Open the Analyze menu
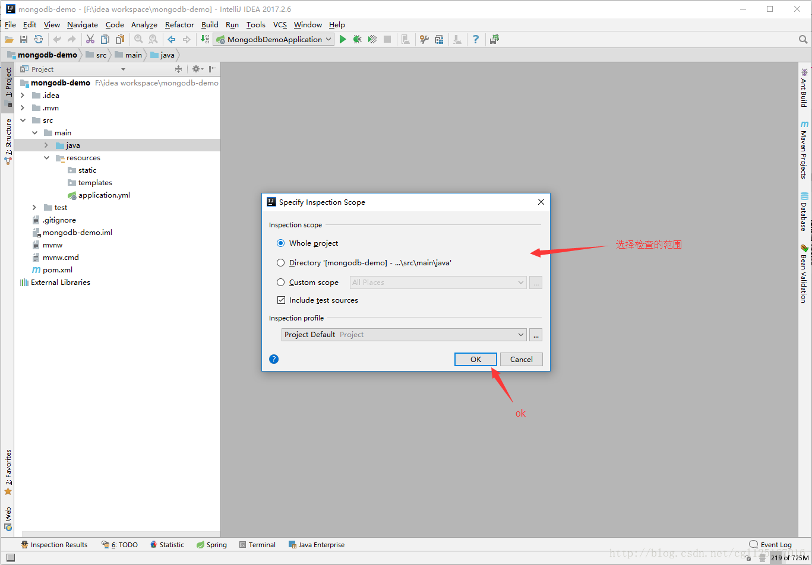 coord(144,24)
